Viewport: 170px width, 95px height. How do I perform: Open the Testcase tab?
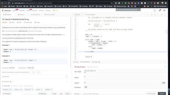pyautogui.click(x=76, y=62)
